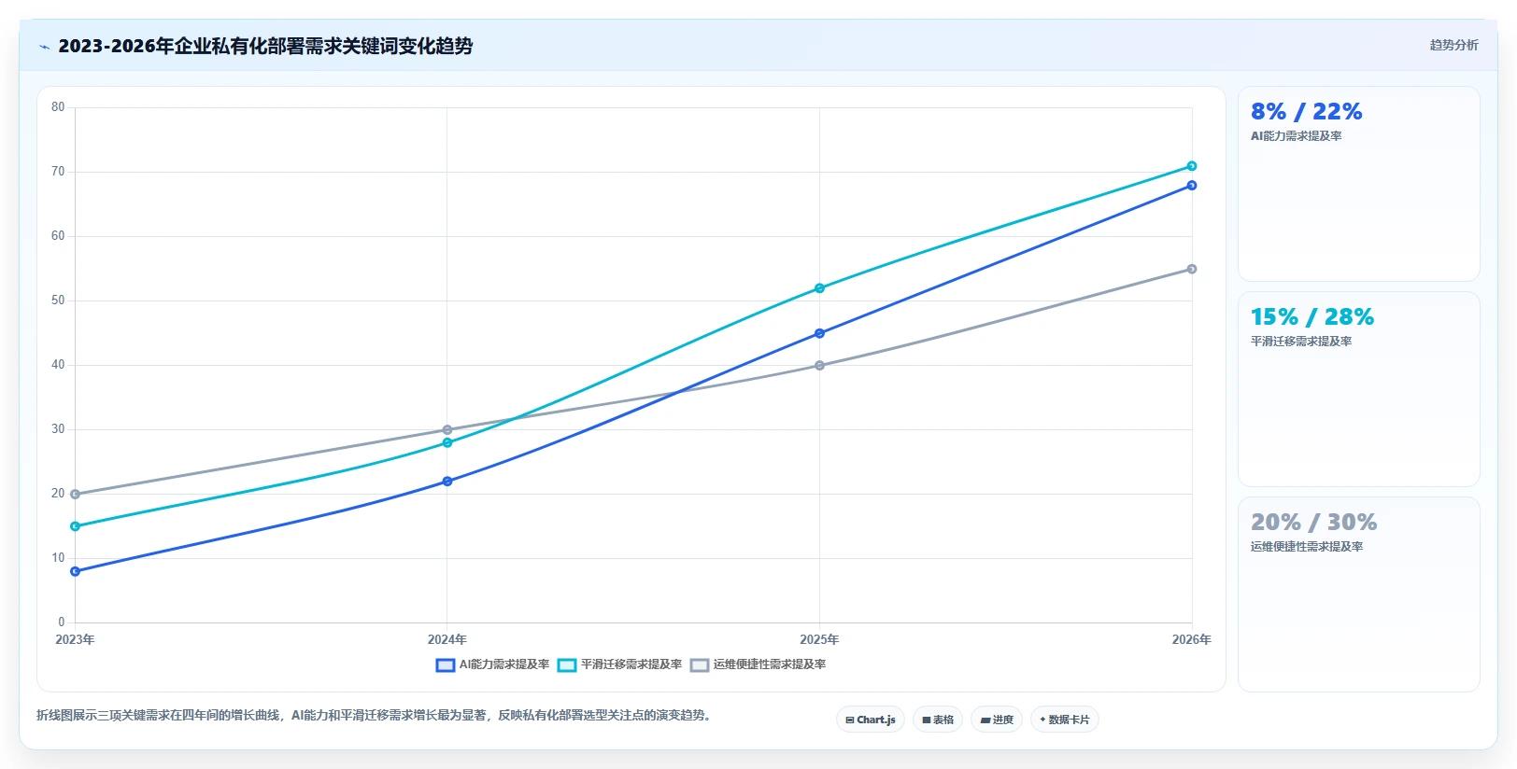Click the 表格 tag
The image size is (1517, 769).
pyautogui.click(x=938, y=720)
